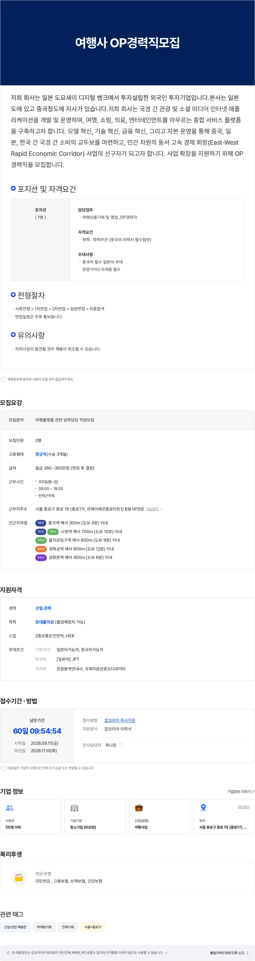This screenshot has width=255, height=961.
Task: Expand the copyright notice chevron at page bottom
Action: tap(166, 952)
